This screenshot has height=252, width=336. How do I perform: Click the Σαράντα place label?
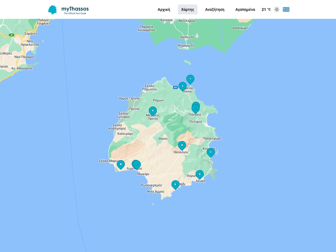[31, 34]
